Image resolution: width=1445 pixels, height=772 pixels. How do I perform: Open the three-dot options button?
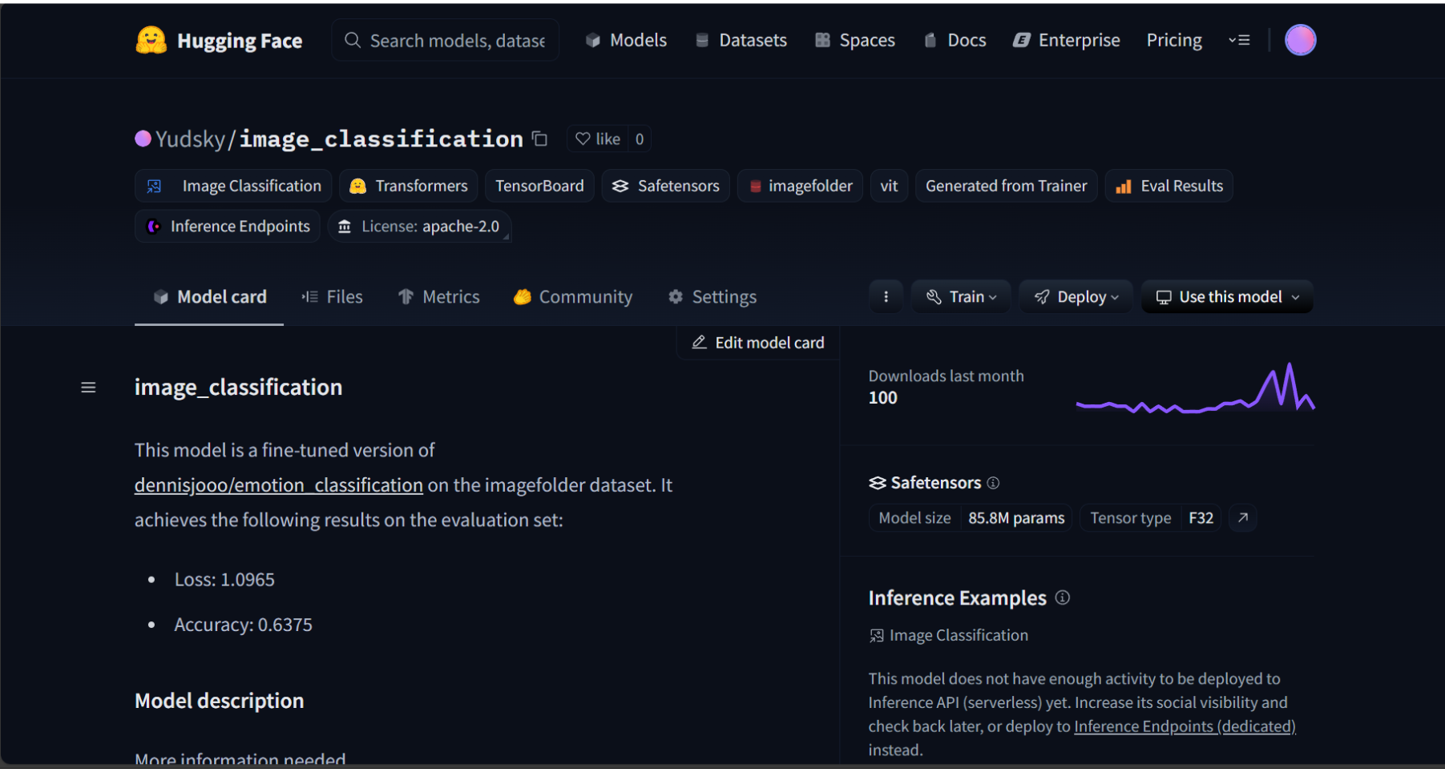(886, 297)
